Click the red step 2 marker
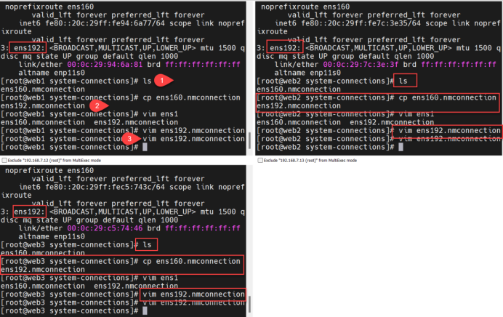503x317 pixels. [x=98, y=105]
